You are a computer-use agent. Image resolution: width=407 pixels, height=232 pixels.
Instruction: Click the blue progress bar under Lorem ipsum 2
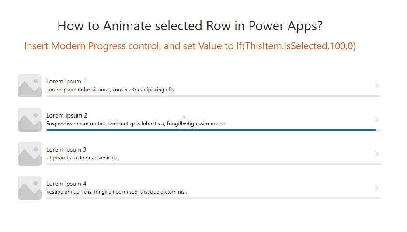tap(211, 130)
